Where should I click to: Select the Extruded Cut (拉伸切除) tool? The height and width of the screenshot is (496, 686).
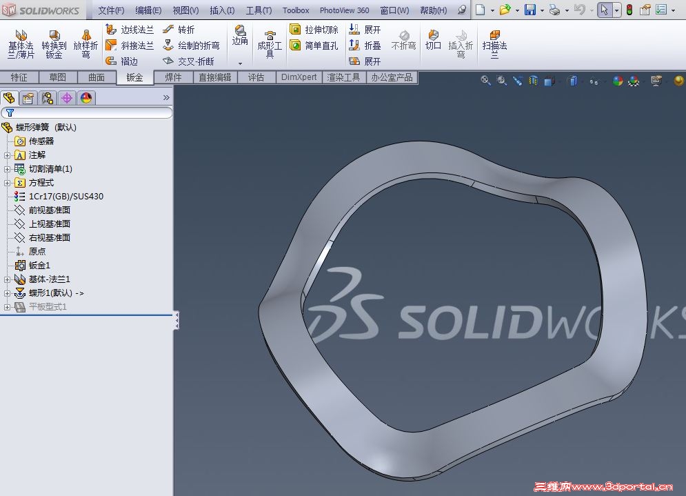pyautogui.click(x=314, y=30)
